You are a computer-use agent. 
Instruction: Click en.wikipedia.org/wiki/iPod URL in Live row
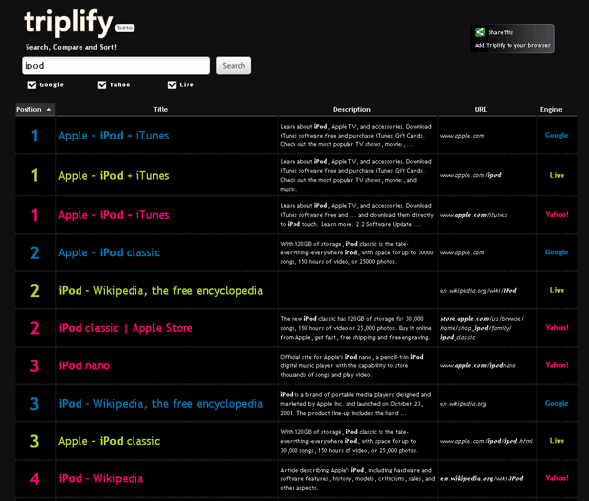[x=478, y=291]
